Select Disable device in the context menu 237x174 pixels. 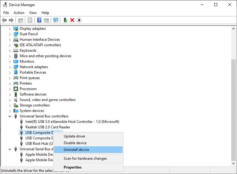(x=75, y=143)
